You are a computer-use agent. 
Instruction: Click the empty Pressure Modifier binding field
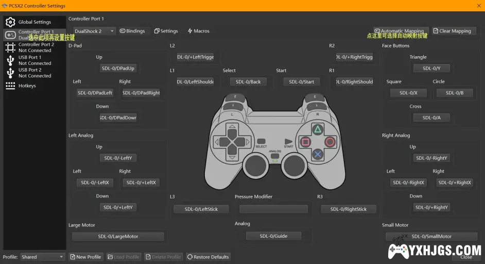(x=273, y=209)
